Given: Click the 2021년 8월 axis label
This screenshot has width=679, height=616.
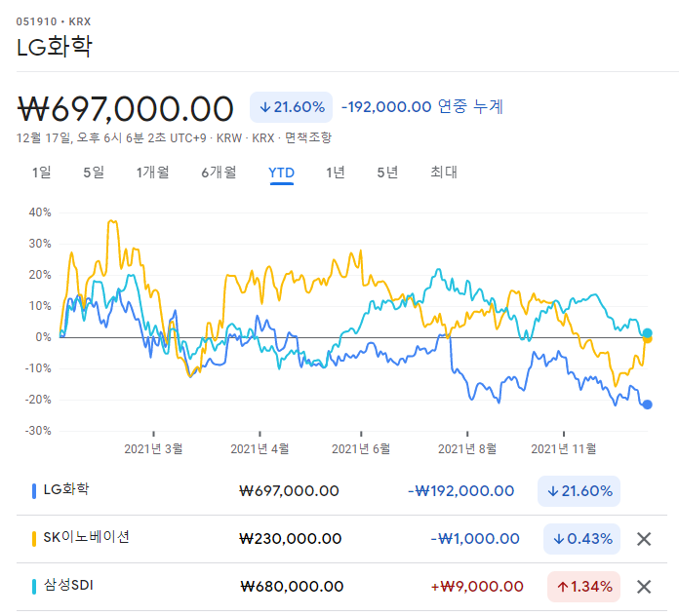Looking at the screenshot, I should click(467, 449).
